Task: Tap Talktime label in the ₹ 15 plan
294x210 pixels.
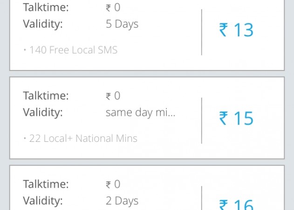Action: coord(46,96)
